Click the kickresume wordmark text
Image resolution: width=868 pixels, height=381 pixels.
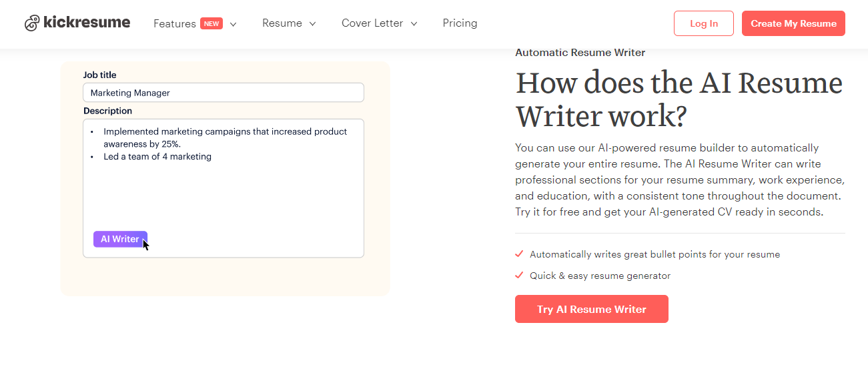[x=87, y=23]
